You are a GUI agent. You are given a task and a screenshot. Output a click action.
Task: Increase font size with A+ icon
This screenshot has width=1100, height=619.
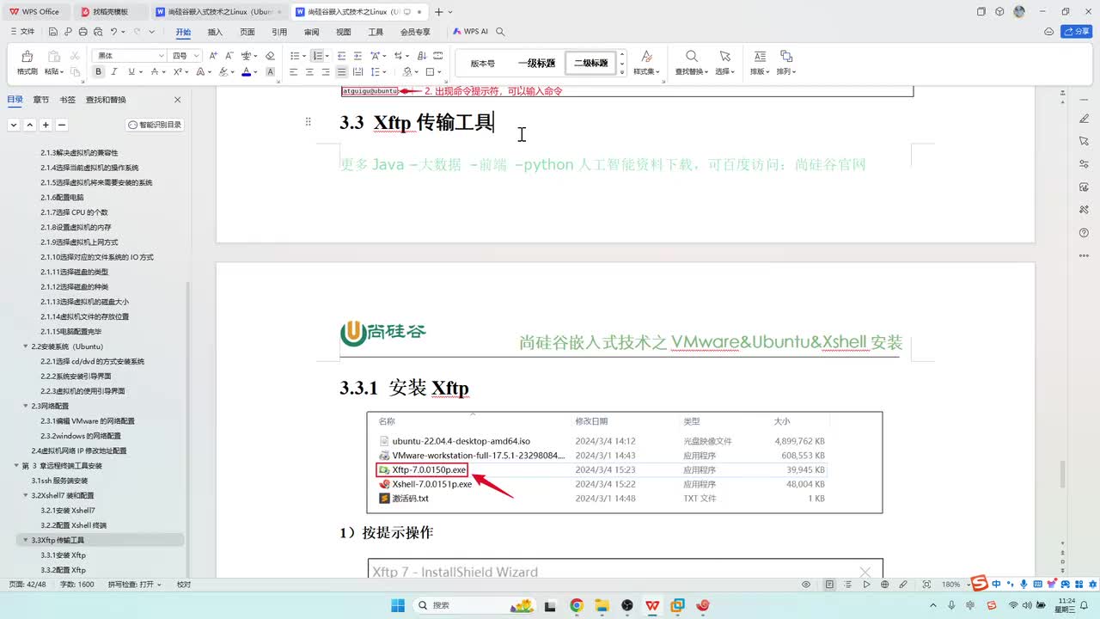point(214,55)
